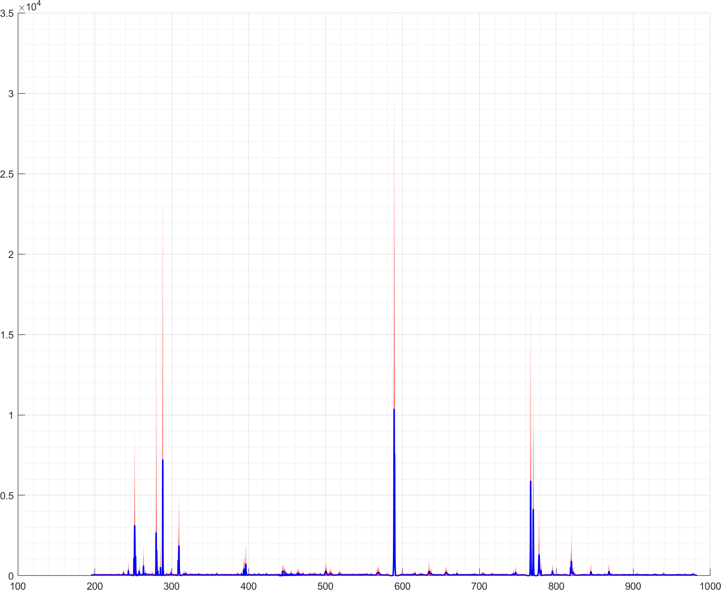This screenshot has height=590, width=721.
Task: Click the small blue peak near 397
Action: (246, 565)
